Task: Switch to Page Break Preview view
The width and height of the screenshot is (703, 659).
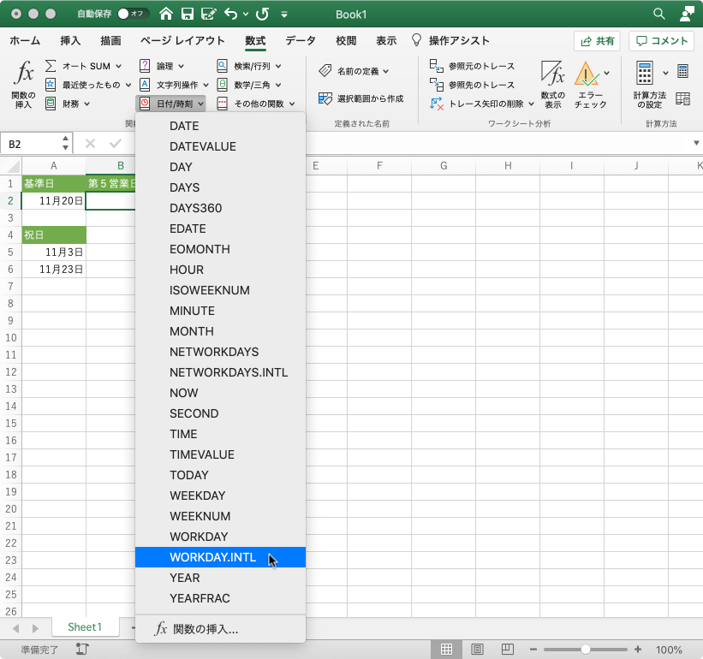Action: (x=508, y=649)
